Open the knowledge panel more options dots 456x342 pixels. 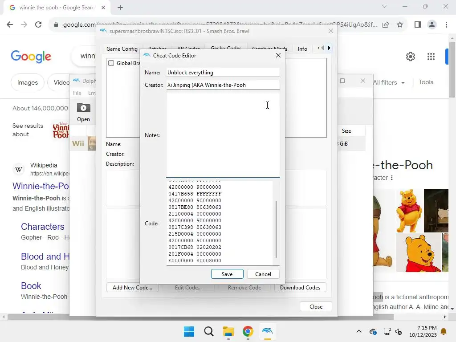click(x=392, y=178)
